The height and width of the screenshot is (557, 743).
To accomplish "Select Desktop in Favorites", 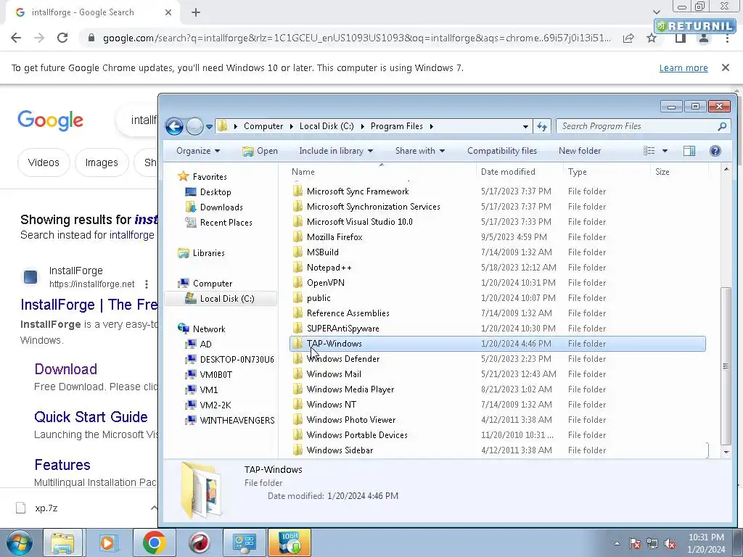I will tap(215, 191).
